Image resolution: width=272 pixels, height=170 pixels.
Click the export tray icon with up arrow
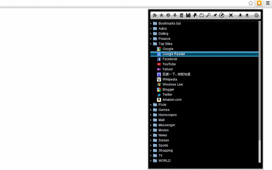[247, 15]
